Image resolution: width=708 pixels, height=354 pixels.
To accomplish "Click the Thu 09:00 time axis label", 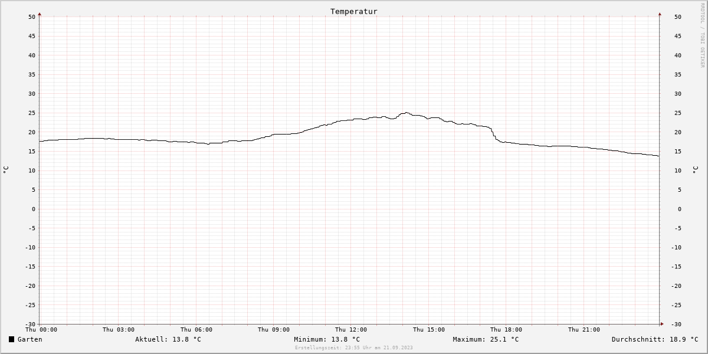I will (x=274, y=330).
